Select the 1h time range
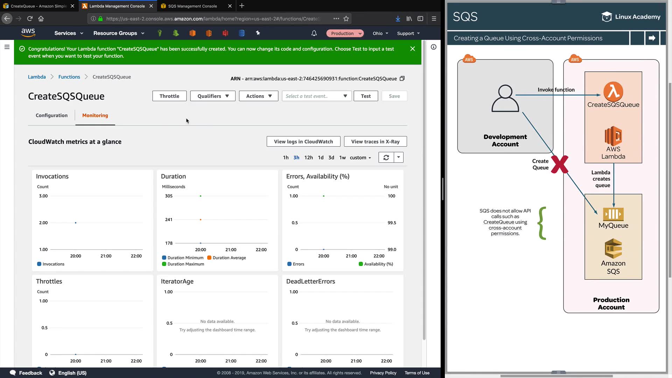 pyautogui.click(x=286, y=157)
